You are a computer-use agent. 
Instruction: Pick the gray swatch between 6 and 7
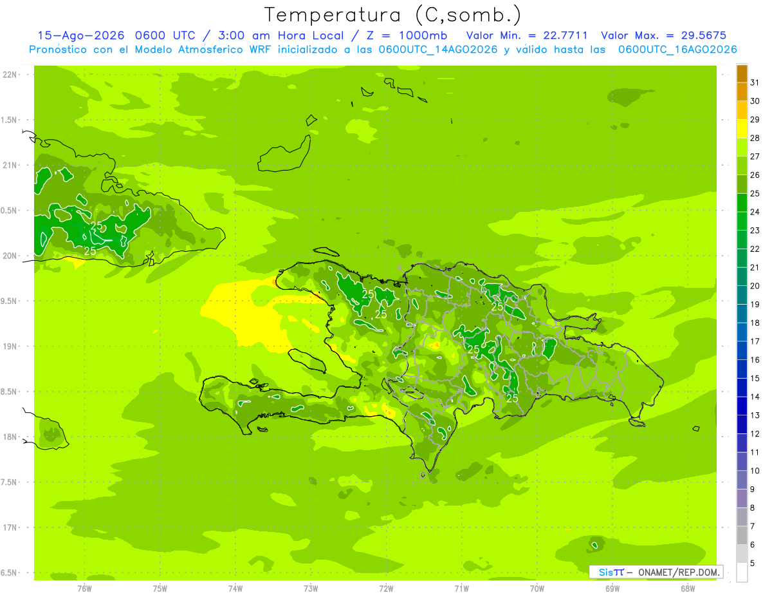tap(742, 536)
